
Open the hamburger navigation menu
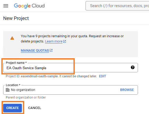(6, 6)
